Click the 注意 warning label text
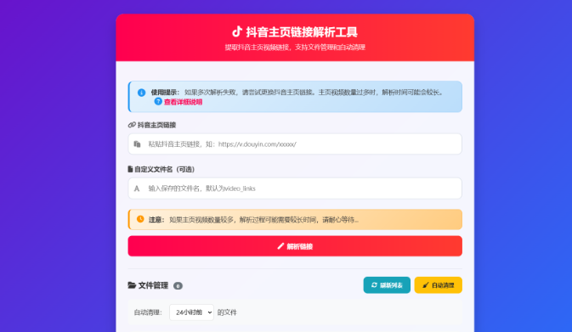Viewport: 572px width, 332px height. pos(156,220)
